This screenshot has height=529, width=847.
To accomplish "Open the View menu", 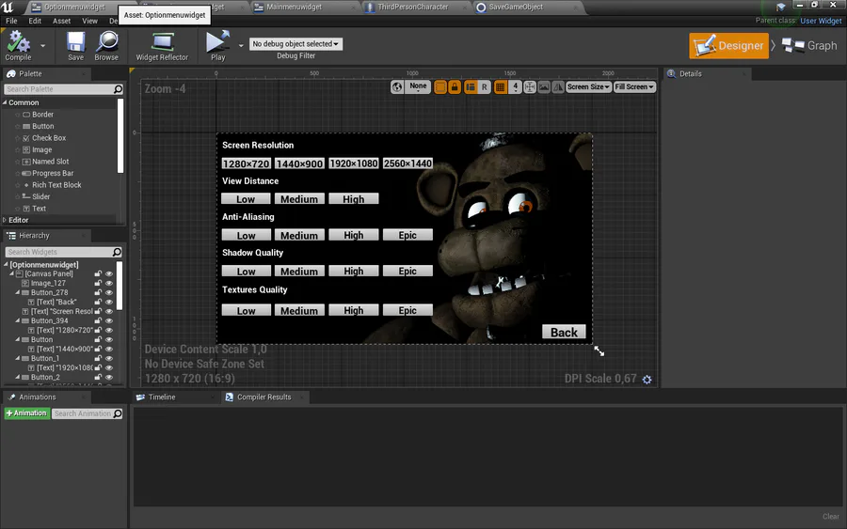I will (x=89, y=21).
